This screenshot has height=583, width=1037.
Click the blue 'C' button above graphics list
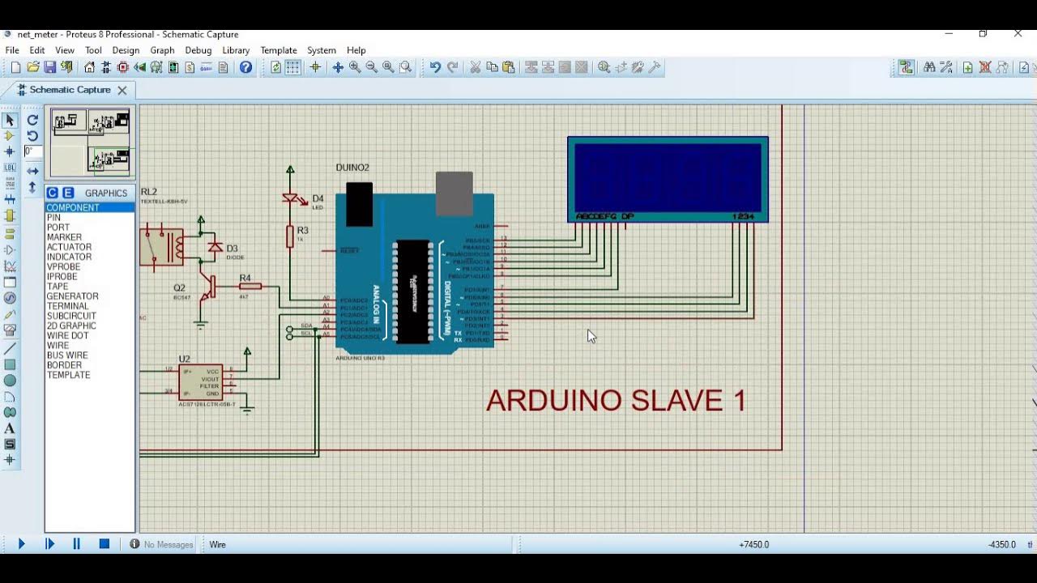tap(52, 193)
